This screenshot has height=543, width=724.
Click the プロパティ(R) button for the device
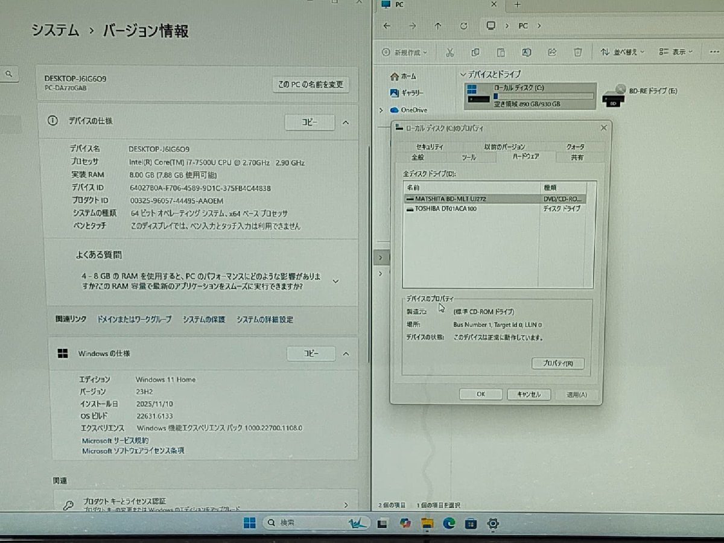coord(558,363)
